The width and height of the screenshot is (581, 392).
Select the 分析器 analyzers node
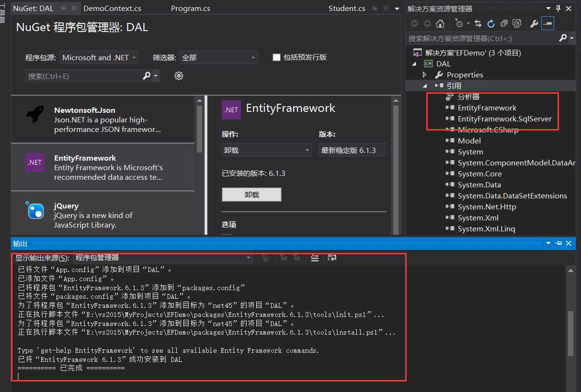468,97
